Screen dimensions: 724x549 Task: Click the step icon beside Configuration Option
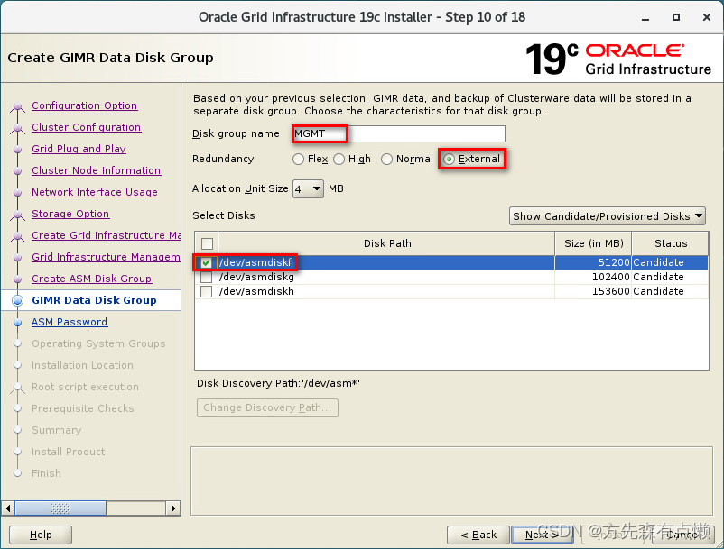point(17,106)
